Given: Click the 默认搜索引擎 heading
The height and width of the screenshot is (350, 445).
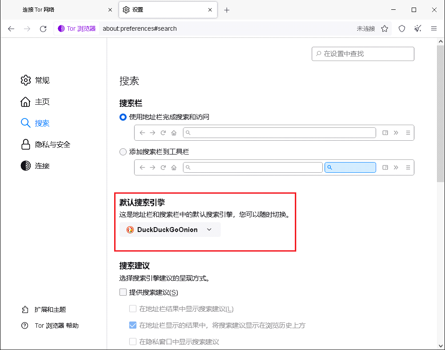Looking at the screenshot, I should tap(142, 203).
